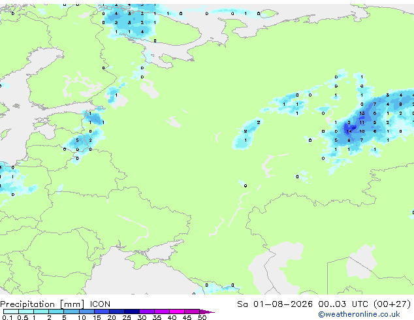414x320 pixels.
Task: Click the 20–25 mm dark blue swatch
Action: tap(116, 312)
